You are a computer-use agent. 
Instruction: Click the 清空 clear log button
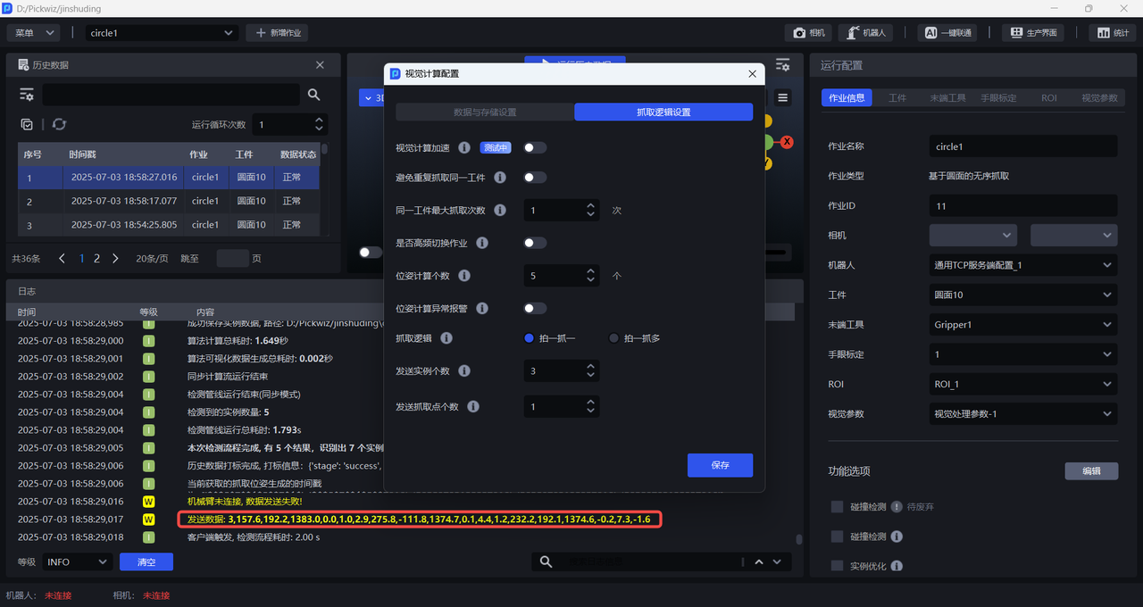click(x=146, y=561)
